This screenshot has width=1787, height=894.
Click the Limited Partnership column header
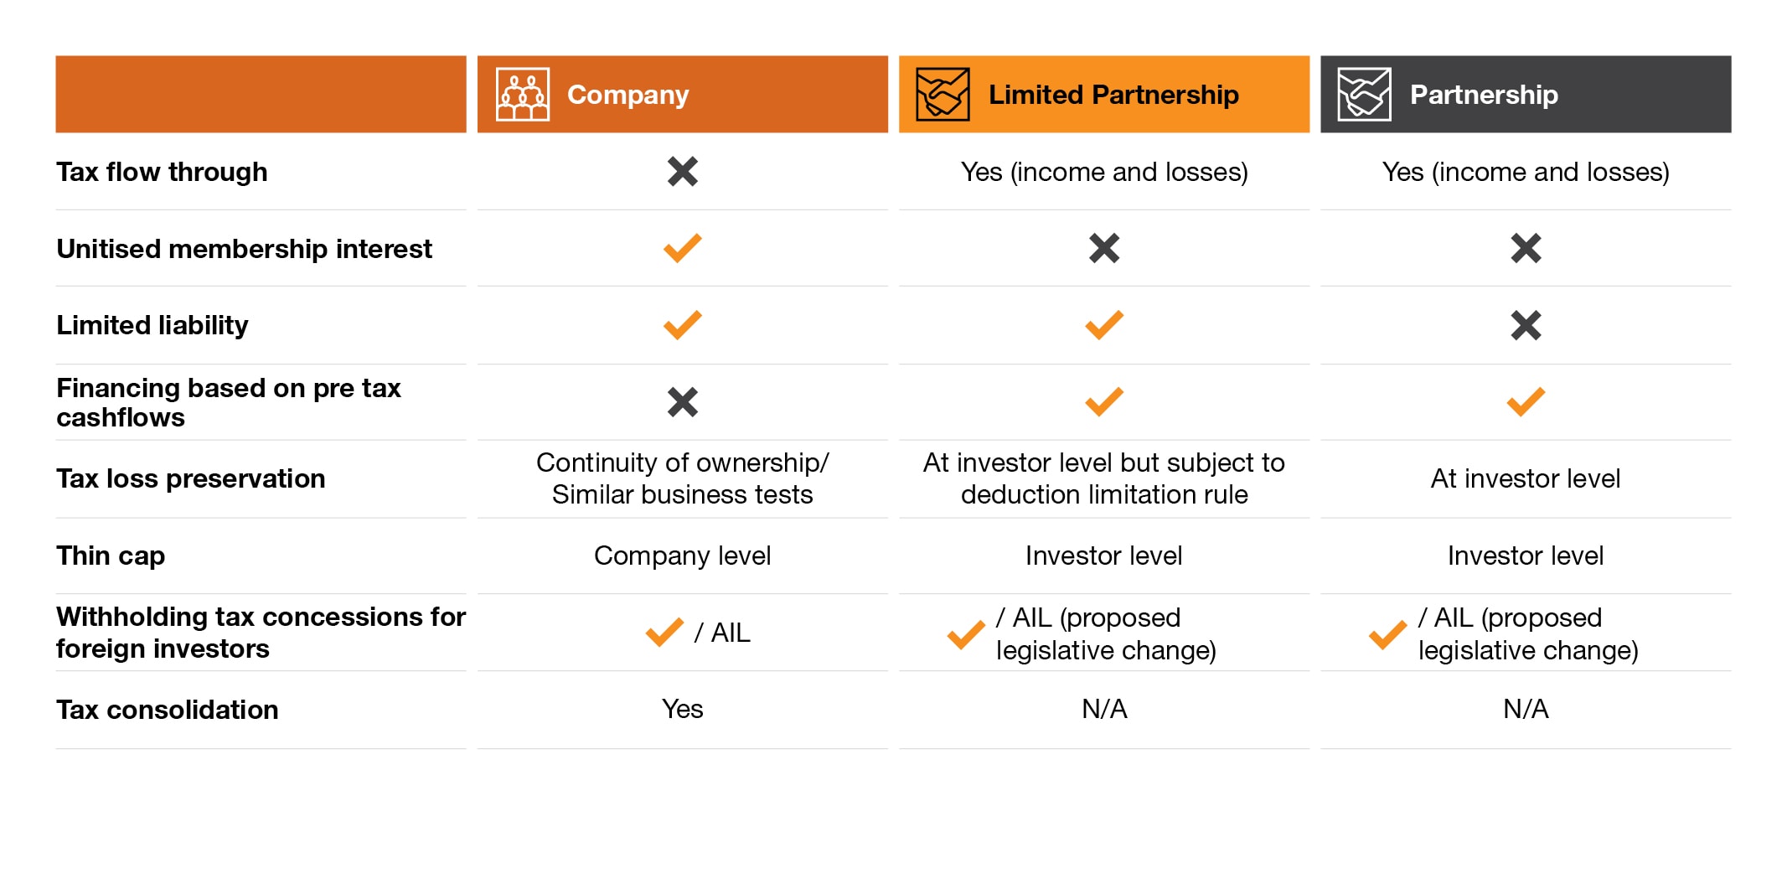pyautogui.click(x=1113, y=95)
